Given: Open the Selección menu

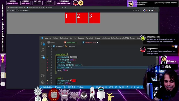Looking at the screenshot, I should [64, 38].
